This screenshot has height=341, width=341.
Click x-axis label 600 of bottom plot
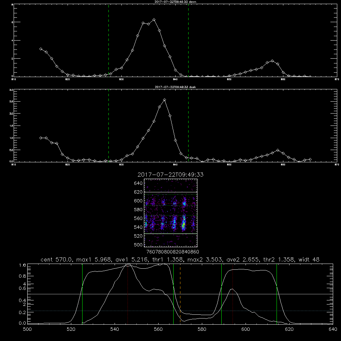tap(246, 329)
